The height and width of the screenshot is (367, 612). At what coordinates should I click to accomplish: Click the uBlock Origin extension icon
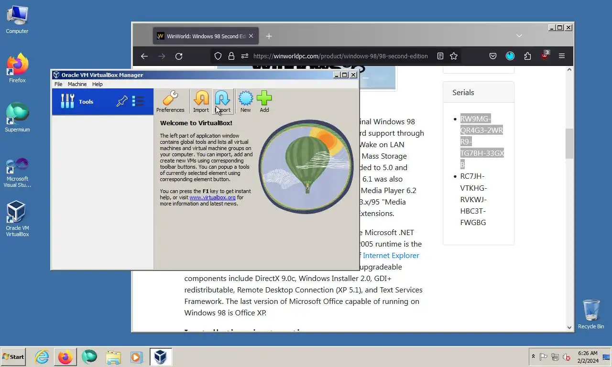tap(545, 56)
